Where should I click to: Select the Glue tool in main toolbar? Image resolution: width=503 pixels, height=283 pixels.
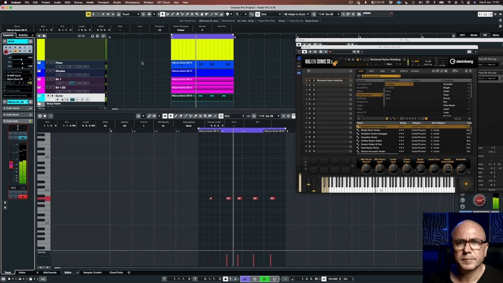coord(187,14)
